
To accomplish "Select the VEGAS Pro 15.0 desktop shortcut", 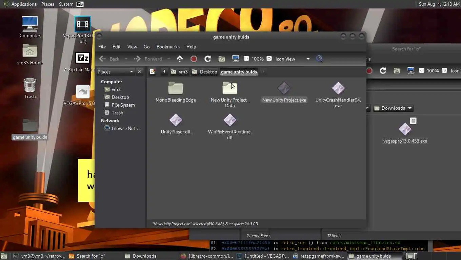I will click(x=80, y=95).
